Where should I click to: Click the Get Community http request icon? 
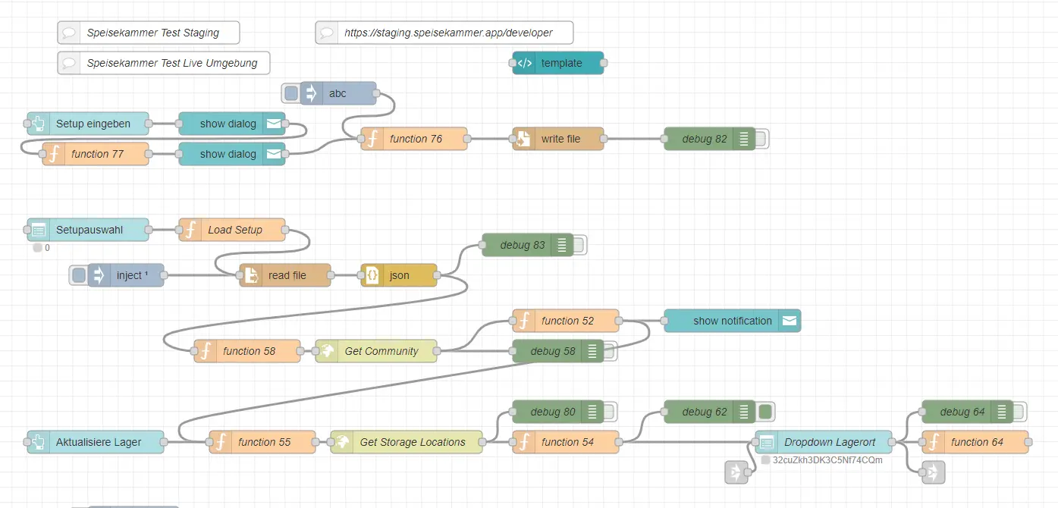coord(327,351)
